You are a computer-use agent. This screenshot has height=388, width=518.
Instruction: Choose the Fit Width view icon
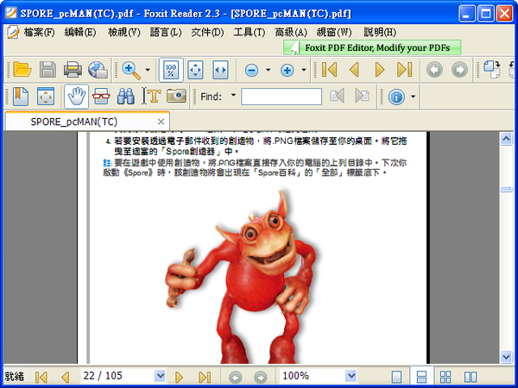click(220, 70)
